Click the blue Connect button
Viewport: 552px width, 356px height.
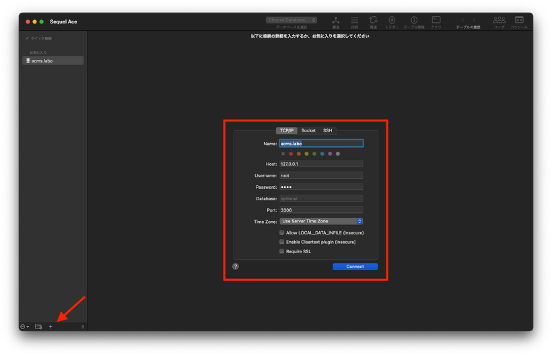point(355,267)
